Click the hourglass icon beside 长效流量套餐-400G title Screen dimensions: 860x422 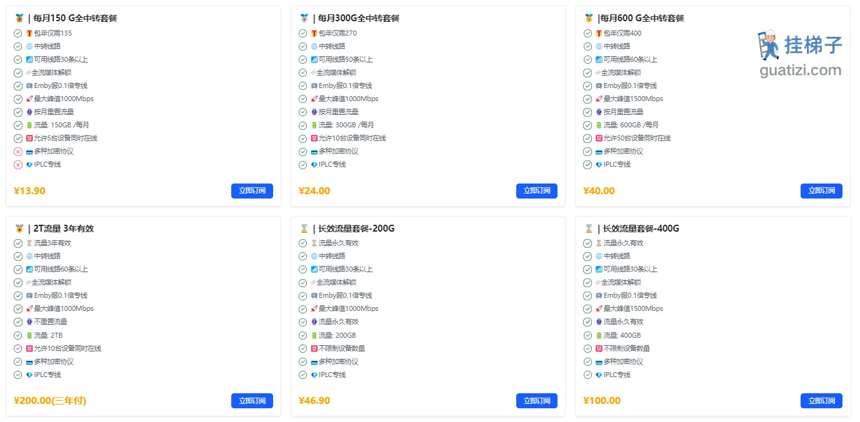(x=588, y=228)
